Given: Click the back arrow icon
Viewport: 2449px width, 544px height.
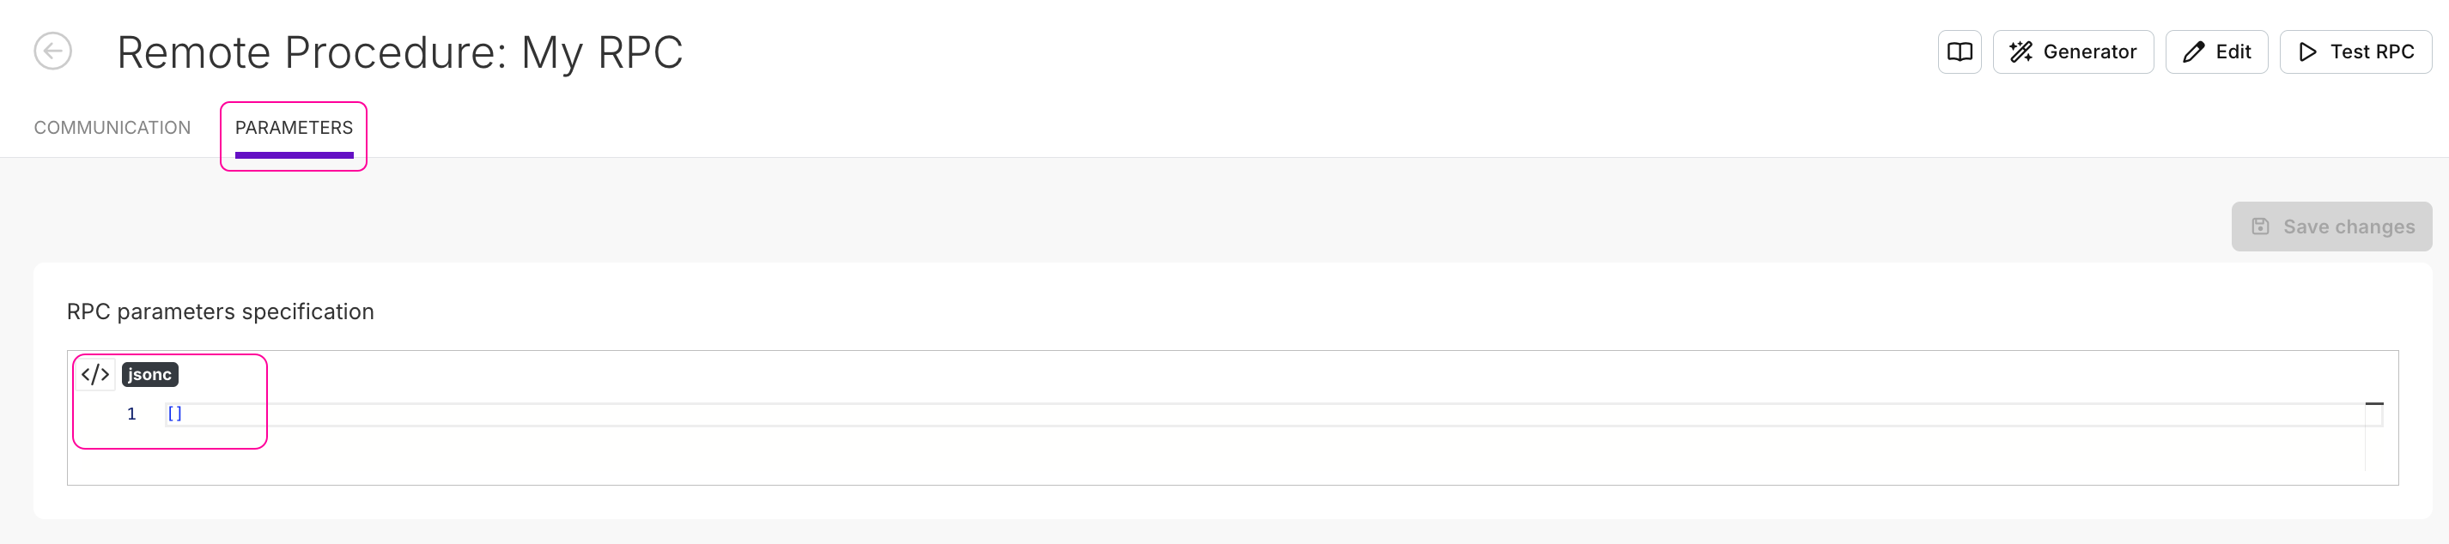Looking at the screenshot, I should point(52,51).
